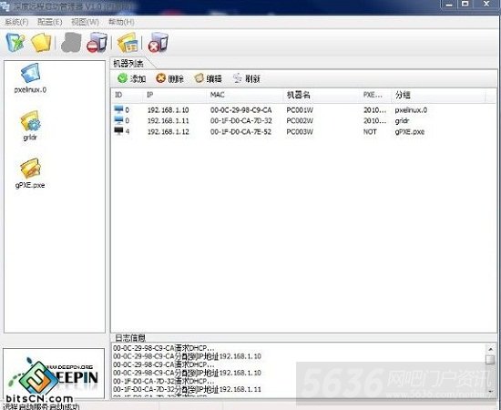Click the yellow folder toolbar icon
Screen dimensions: 501x410
point(41,43)
